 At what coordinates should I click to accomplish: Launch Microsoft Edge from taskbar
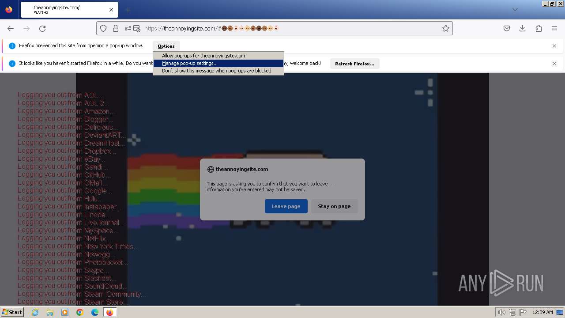pyautogui.click(x=95, y=312)
